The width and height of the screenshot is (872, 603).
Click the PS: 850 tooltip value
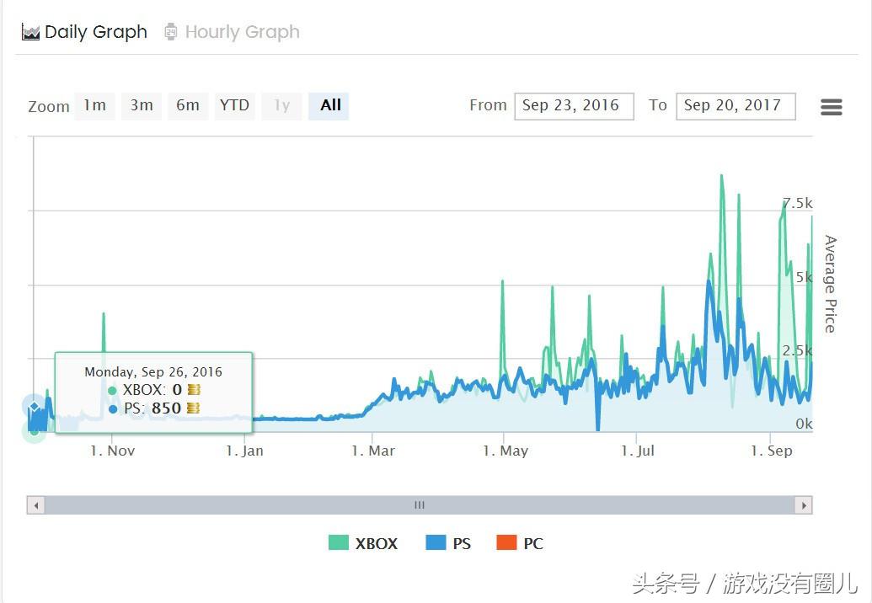tap(152, 408)
